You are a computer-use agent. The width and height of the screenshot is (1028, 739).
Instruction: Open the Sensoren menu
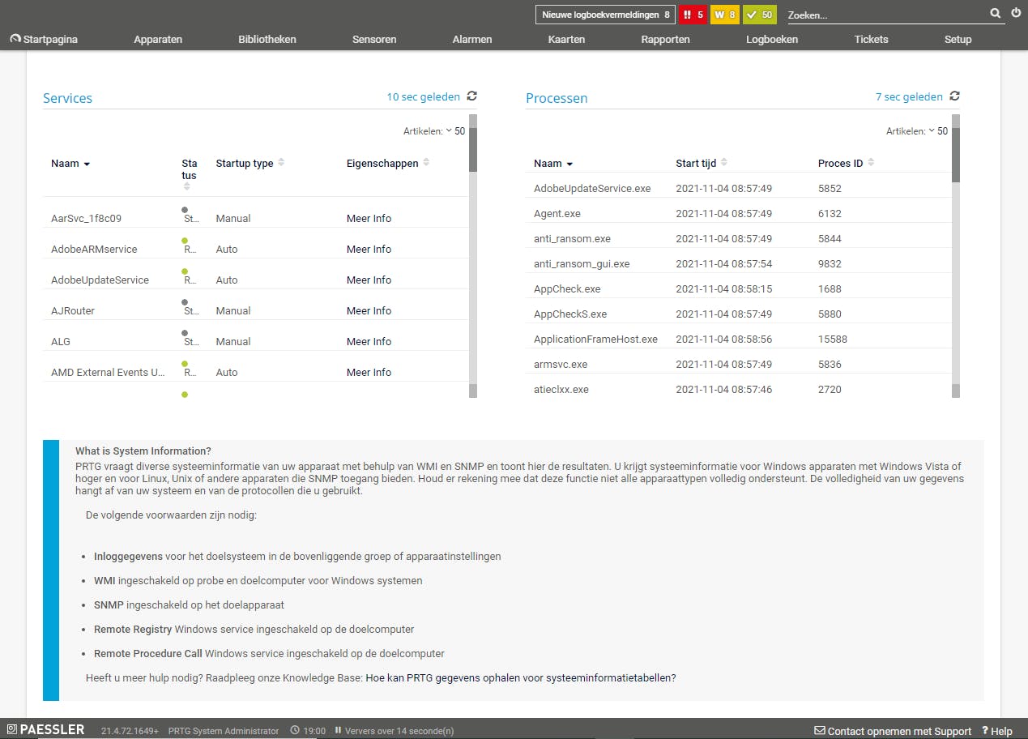point(374,39)
